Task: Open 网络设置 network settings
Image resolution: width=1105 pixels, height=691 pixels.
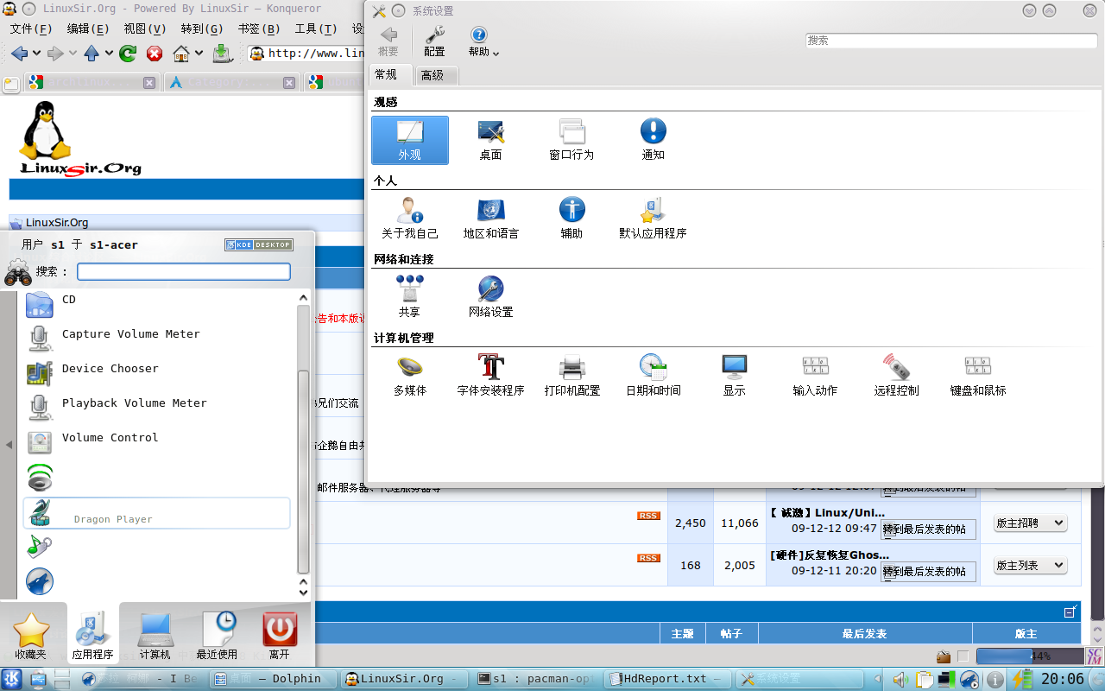Action: [x=490, y=297]
